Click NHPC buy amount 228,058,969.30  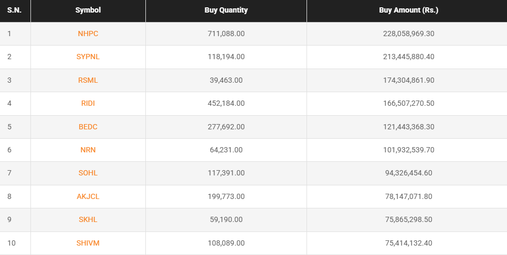408,34
